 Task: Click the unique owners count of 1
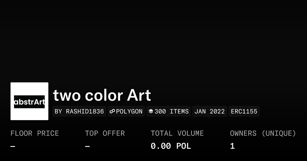232,146
